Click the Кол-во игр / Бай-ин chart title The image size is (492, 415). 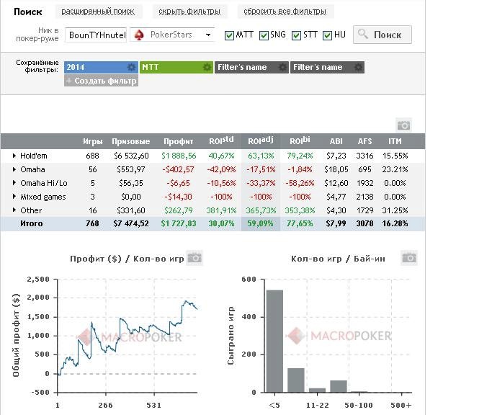coord(338,259)
